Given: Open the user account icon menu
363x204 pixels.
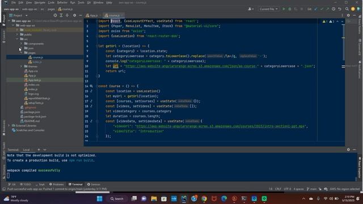Looking at the screenshot, I should [251, 9].
